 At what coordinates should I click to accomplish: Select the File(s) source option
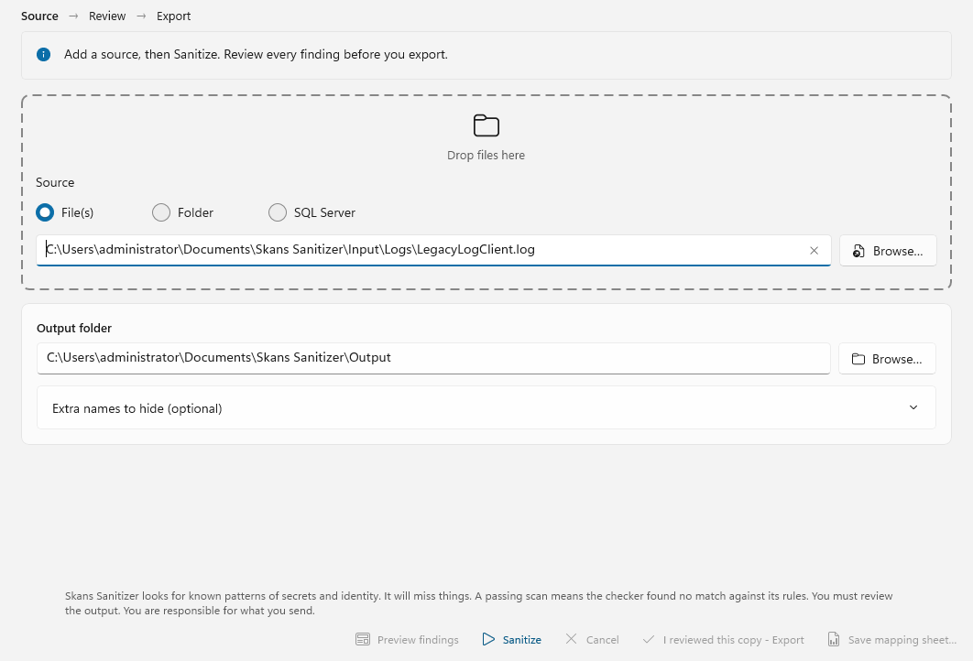(x=64, y=212)
